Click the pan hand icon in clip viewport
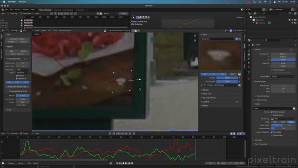298x168 pixels. [195, 41]
